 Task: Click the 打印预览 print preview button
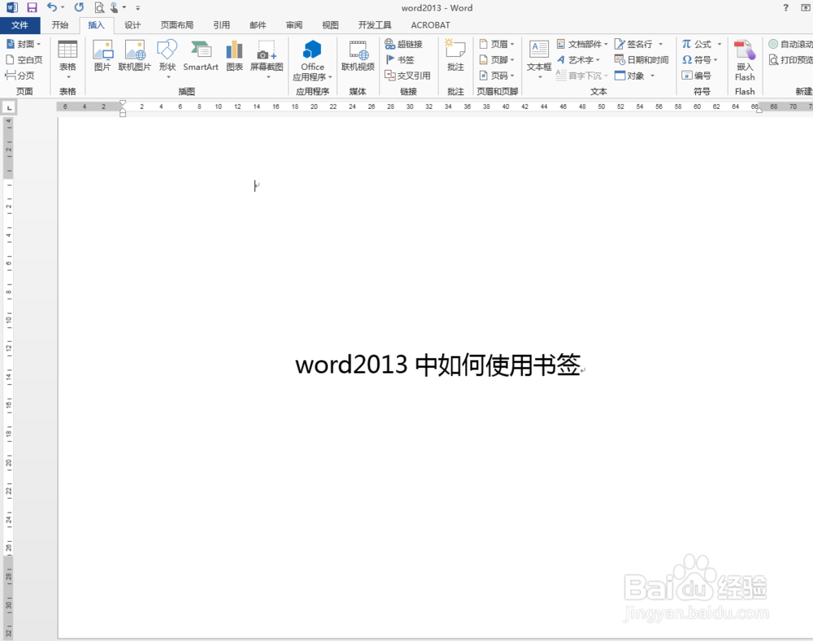click(x=790, y=59)
